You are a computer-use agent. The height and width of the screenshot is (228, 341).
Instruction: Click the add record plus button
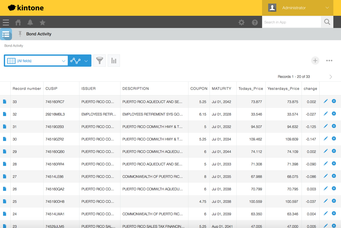click(315, 61)
